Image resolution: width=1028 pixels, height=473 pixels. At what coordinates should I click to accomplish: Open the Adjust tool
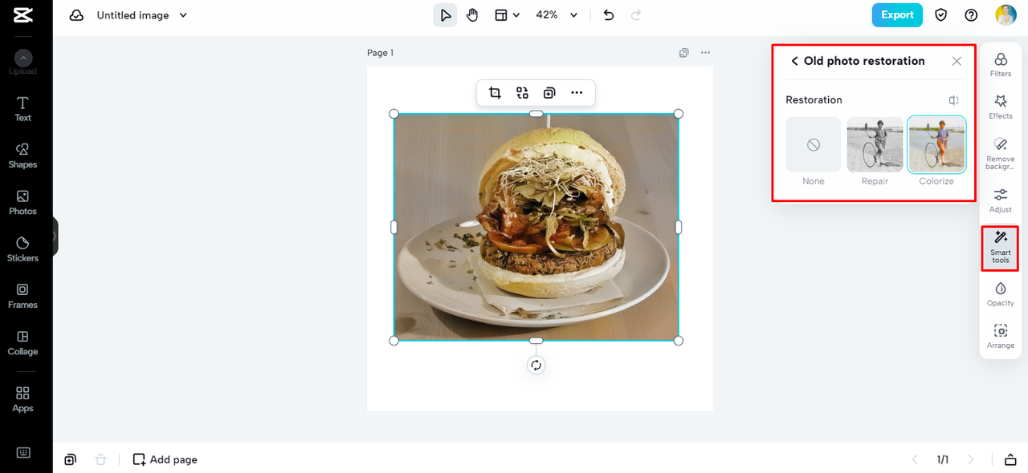(x=1001, y=200)
